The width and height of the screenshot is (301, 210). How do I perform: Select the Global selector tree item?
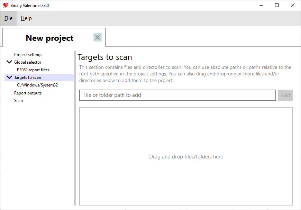click(x=28, y=62)
